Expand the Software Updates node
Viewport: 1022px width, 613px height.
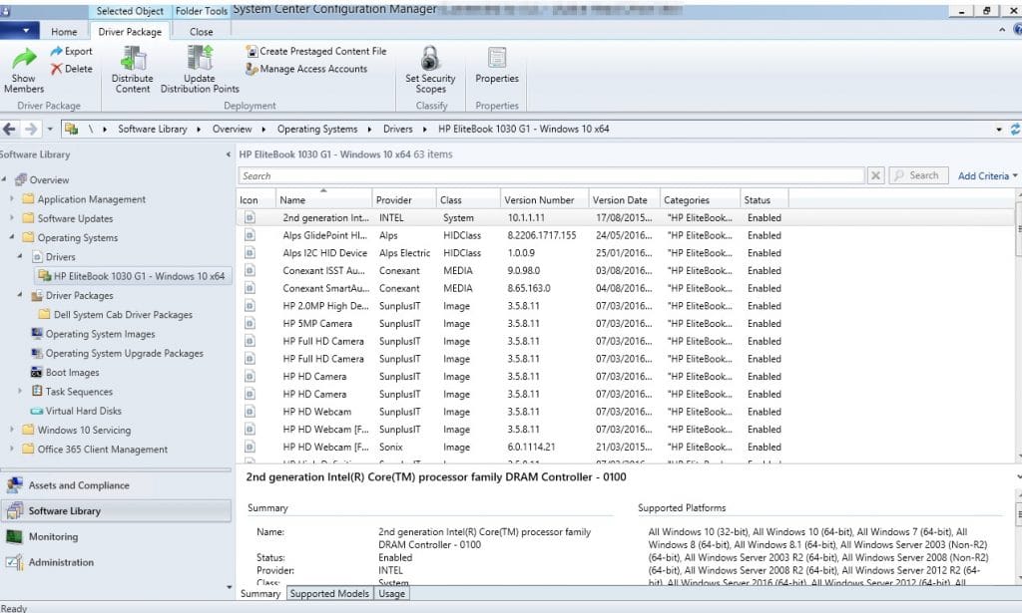11,218
